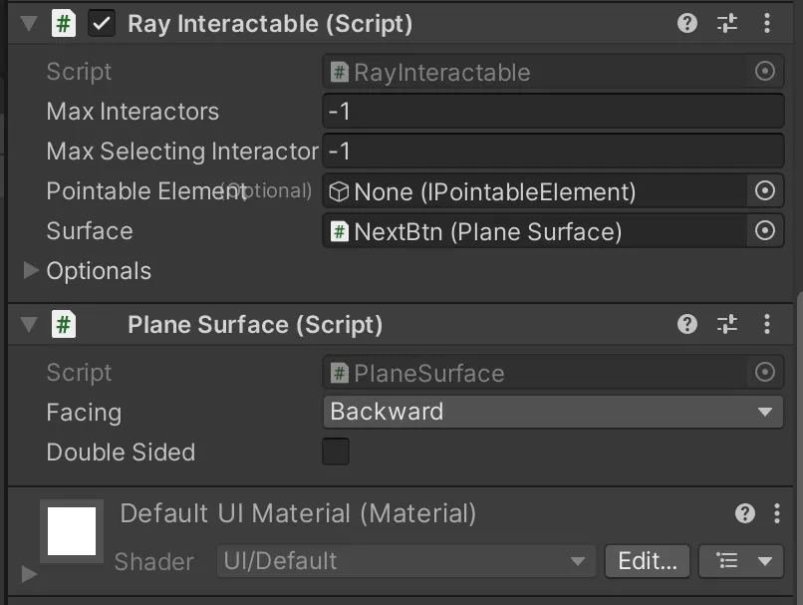Open help for Default UI Material

tap(745, 513)
